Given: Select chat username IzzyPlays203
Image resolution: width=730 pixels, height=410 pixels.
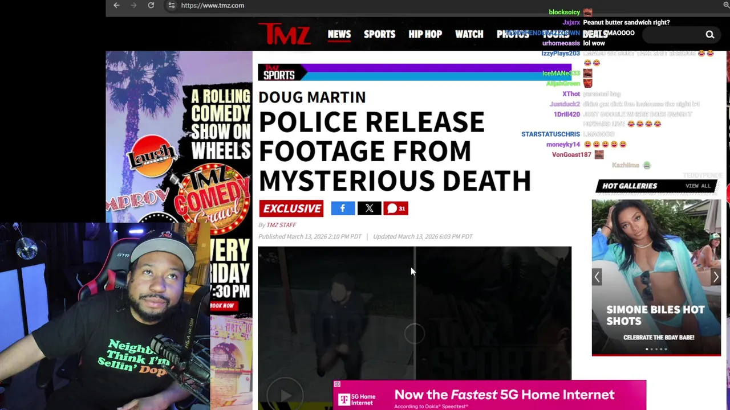Looking at the screenshot, I should (561, 53).
